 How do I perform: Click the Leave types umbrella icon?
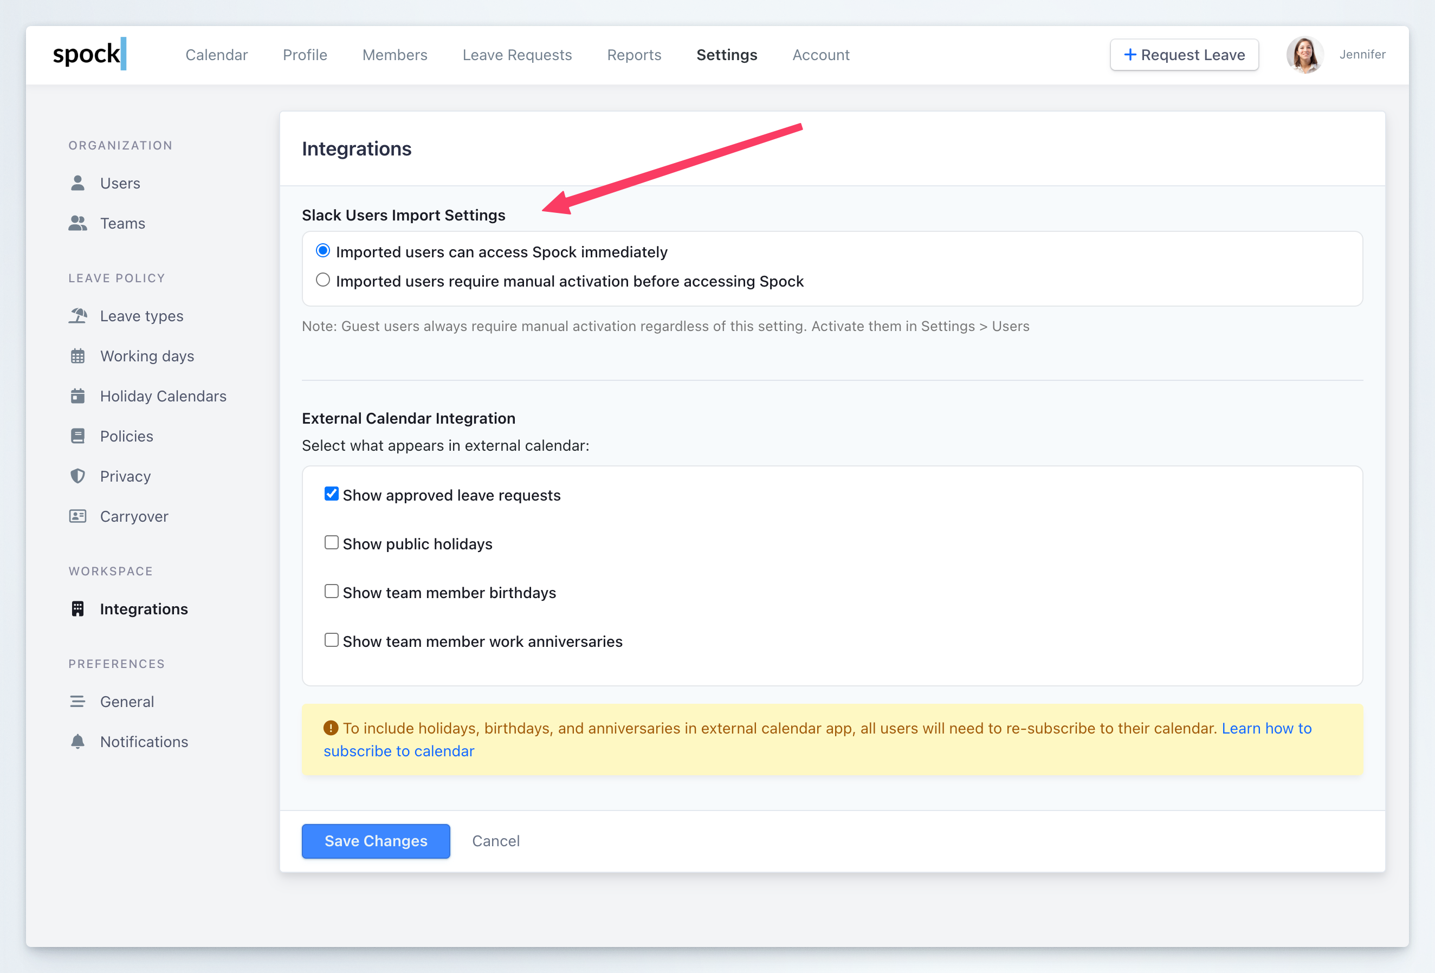tap(78, 316)
